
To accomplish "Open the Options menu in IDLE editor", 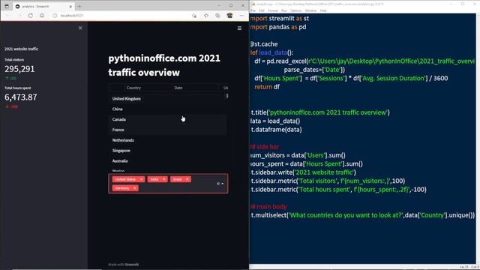I will tap(295, 10).
